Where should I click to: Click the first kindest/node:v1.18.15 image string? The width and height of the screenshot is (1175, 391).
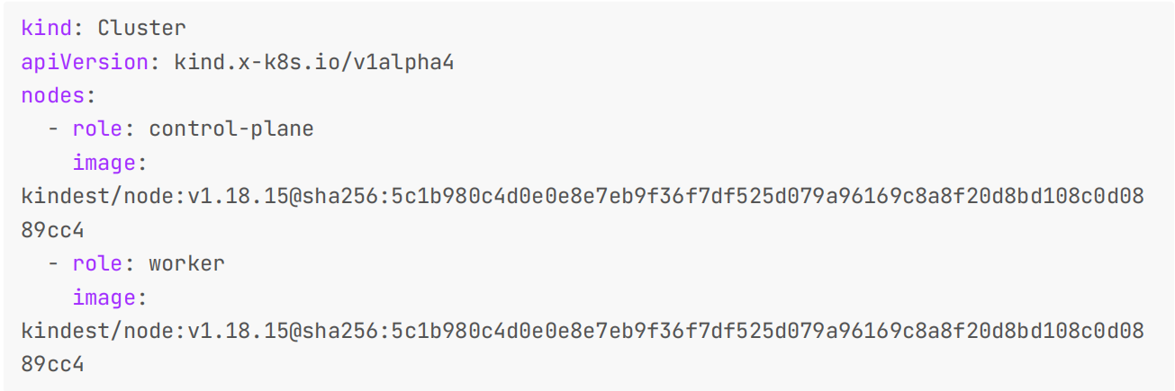click(148, 197)
